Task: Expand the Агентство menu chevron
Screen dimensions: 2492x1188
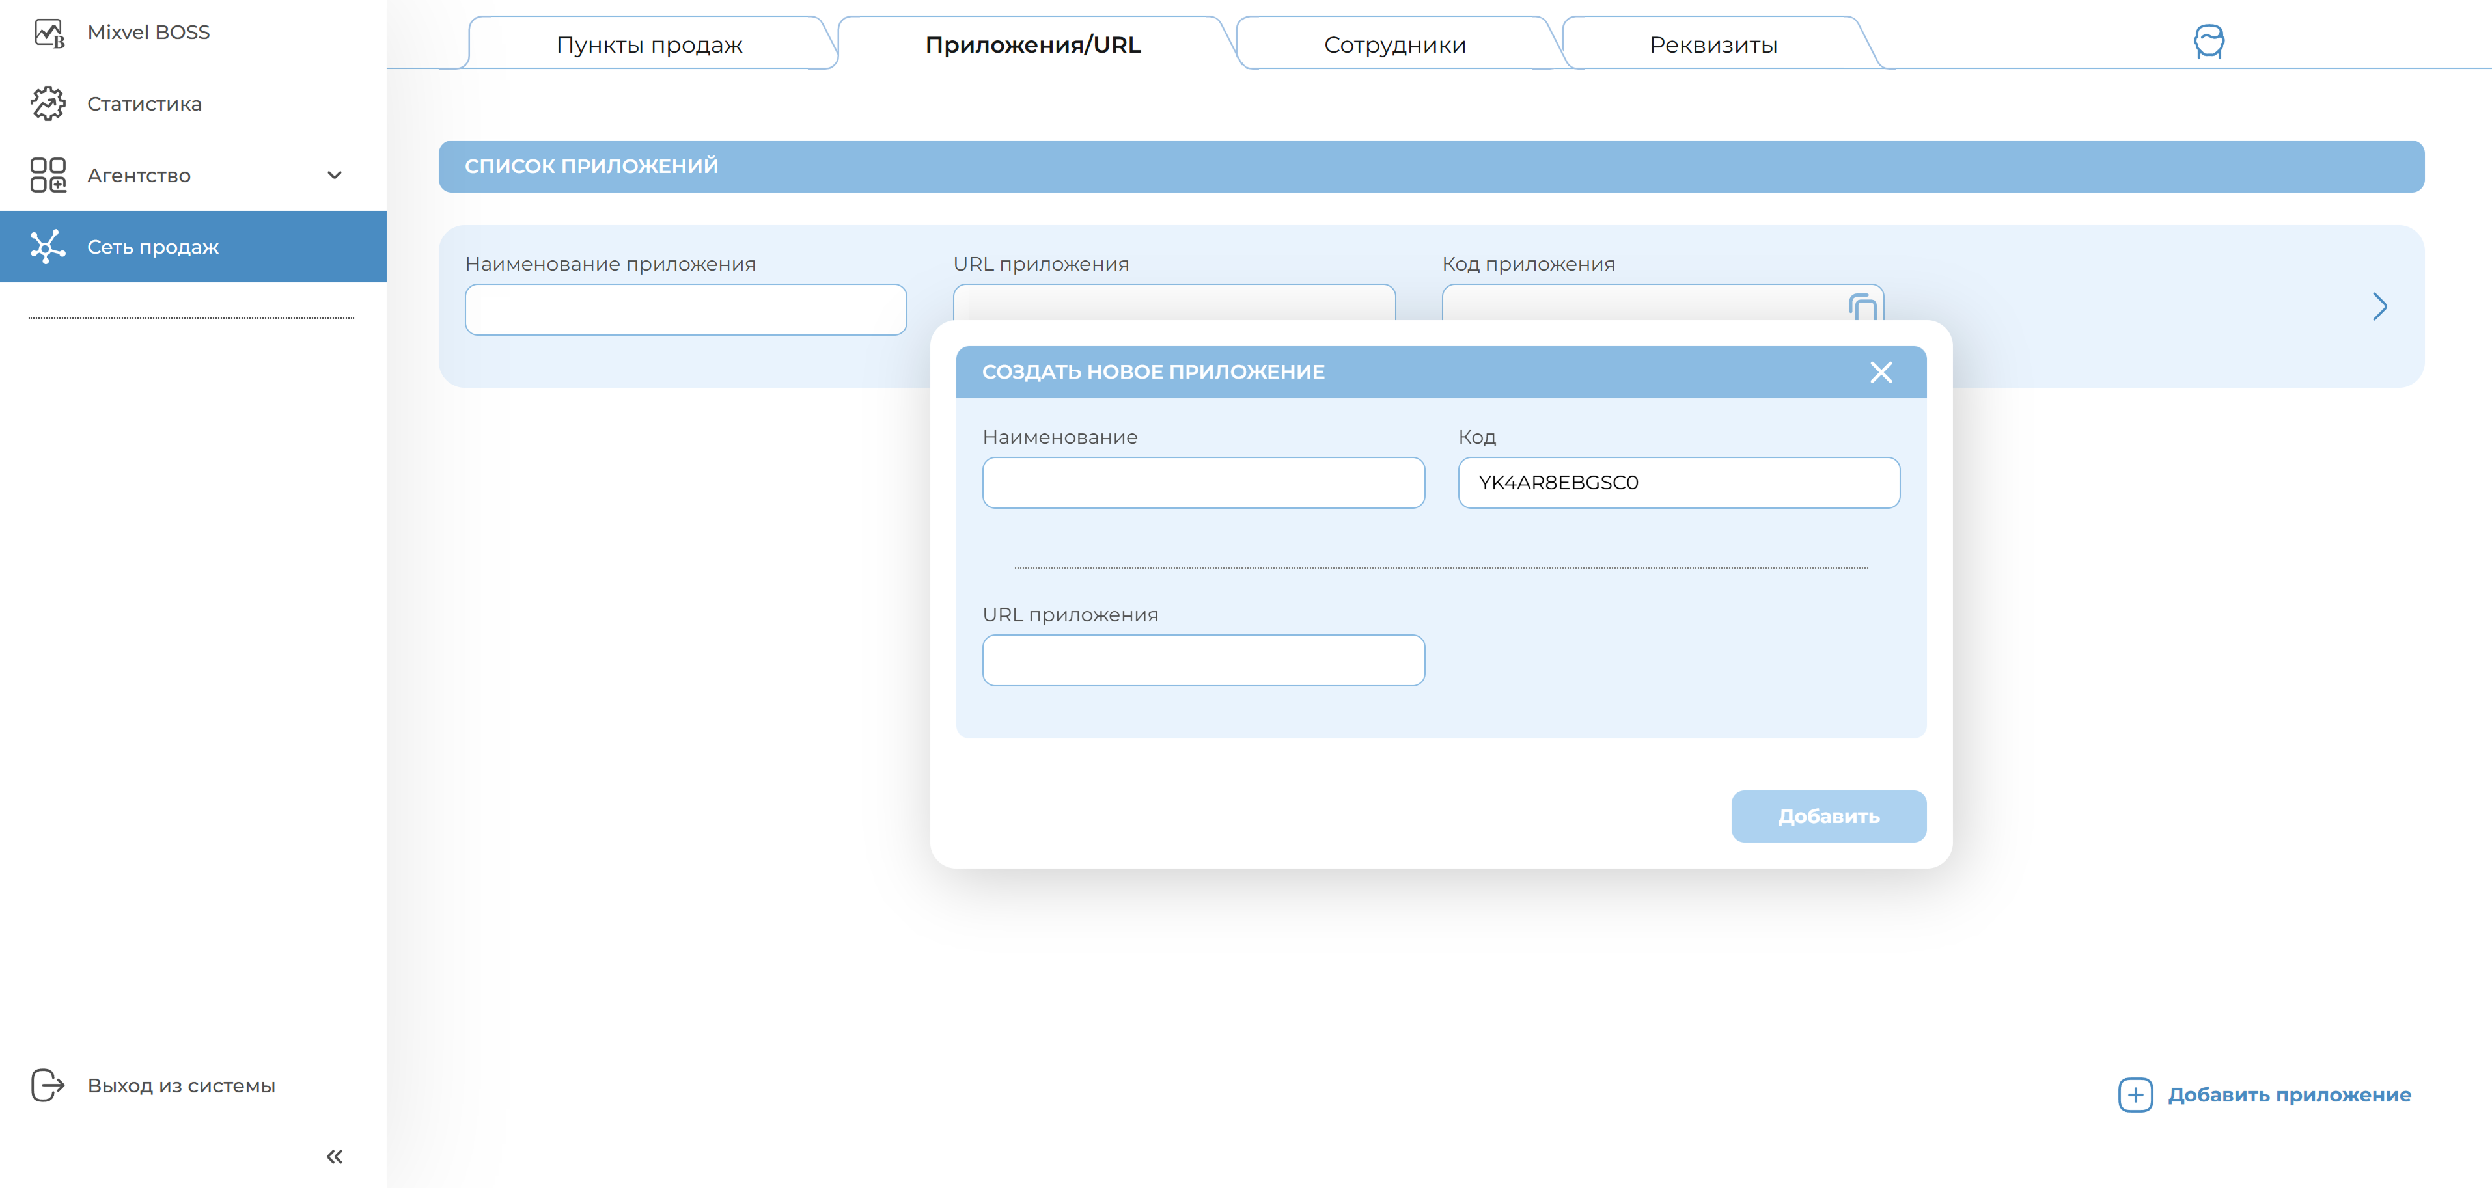Action: (x=335, y=175)
